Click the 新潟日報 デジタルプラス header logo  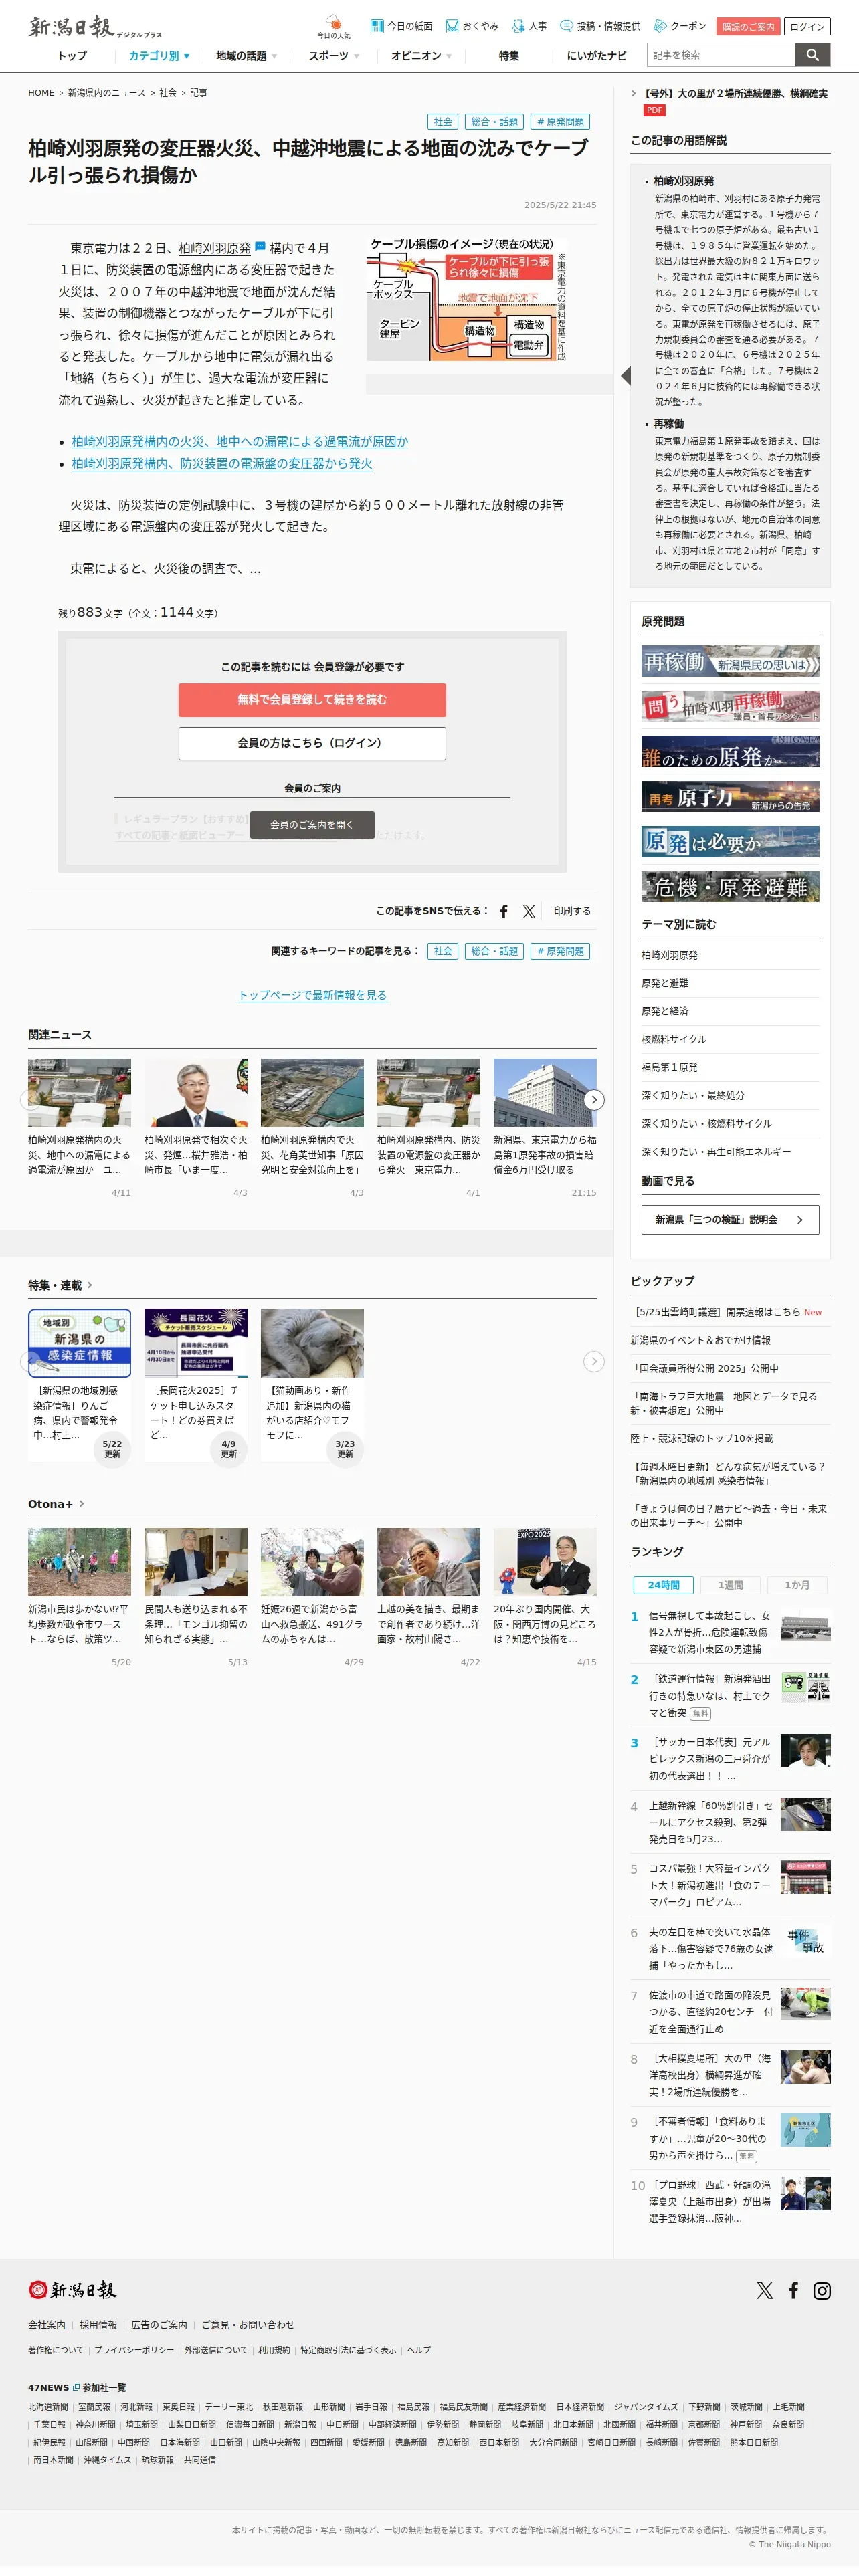[x=95, y=27]
